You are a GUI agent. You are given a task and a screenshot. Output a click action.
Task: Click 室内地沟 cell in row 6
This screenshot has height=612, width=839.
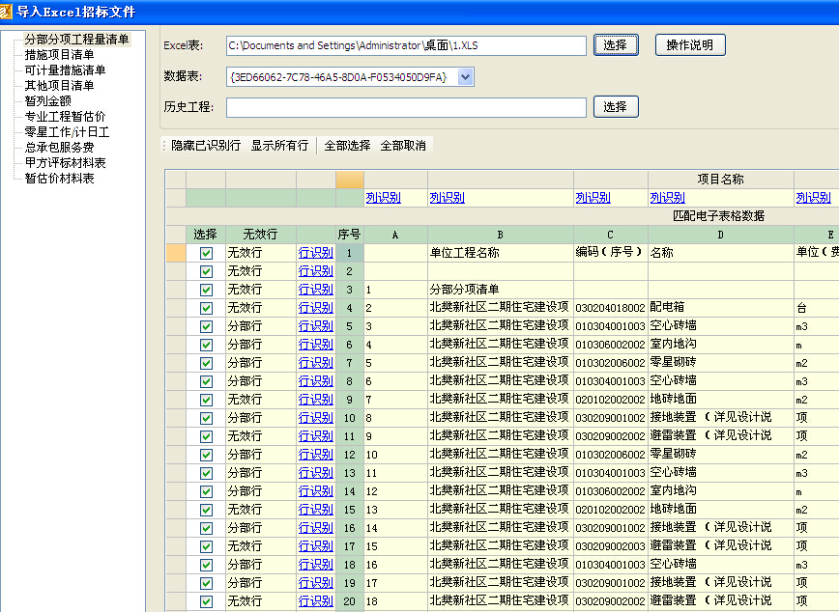[x=720, y=345]
